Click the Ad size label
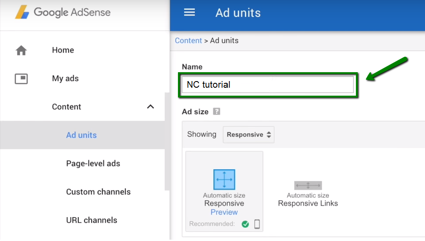 (195, 112)
